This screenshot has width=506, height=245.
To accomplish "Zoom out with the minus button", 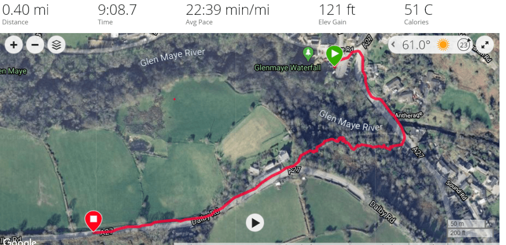I will (35, 45).
